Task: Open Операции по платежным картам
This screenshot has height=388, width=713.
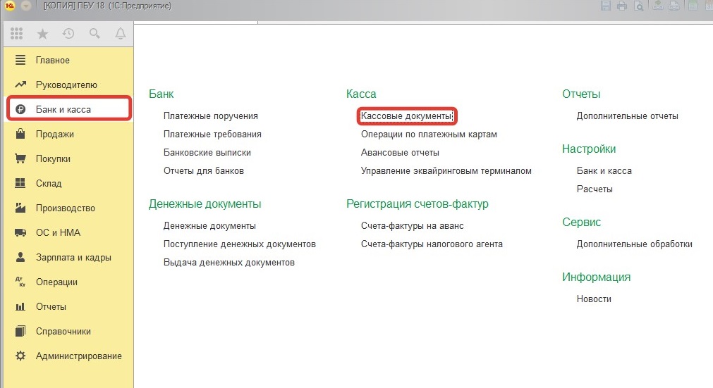Action: [429, 134]
